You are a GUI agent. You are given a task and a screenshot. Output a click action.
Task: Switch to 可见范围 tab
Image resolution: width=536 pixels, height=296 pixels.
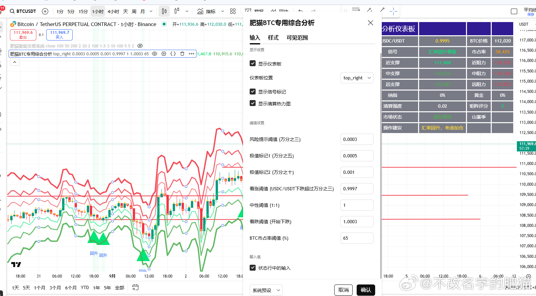tap(297, 38)
